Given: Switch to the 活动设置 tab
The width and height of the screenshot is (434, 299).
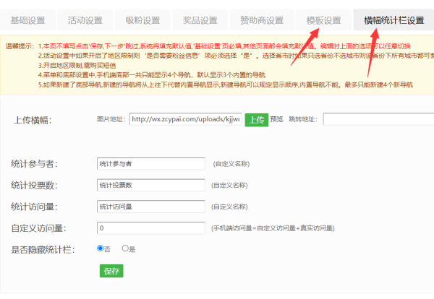Looking at the screenshot, I should pos(85,19).
